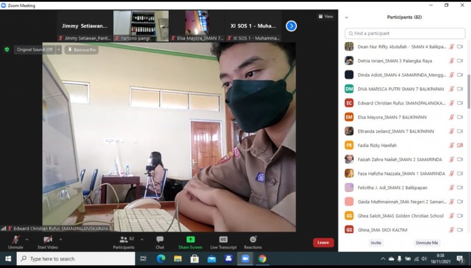This screenshot has width=471, height=268.
Task: Select participant Gaida Muthmainnah
Action: pos(404,202)
